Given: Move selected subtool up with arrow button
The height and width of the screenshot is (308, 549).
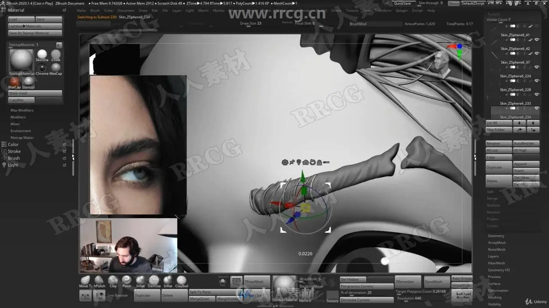Looking at the screenshot, I should click(519, 123).
